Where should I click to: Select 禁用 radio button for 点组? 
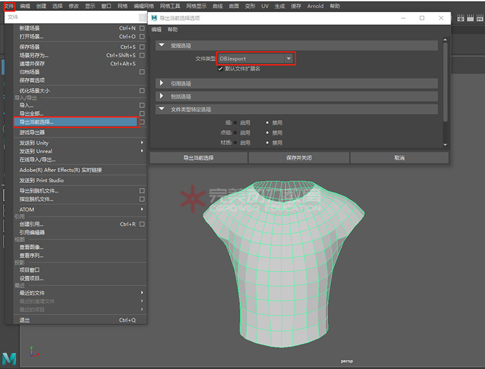pyautogui.click(x=268, y=133)
